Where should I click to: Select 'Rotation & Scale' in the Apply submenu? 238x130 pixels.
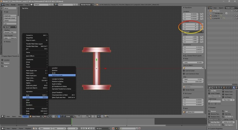[62, 75]
